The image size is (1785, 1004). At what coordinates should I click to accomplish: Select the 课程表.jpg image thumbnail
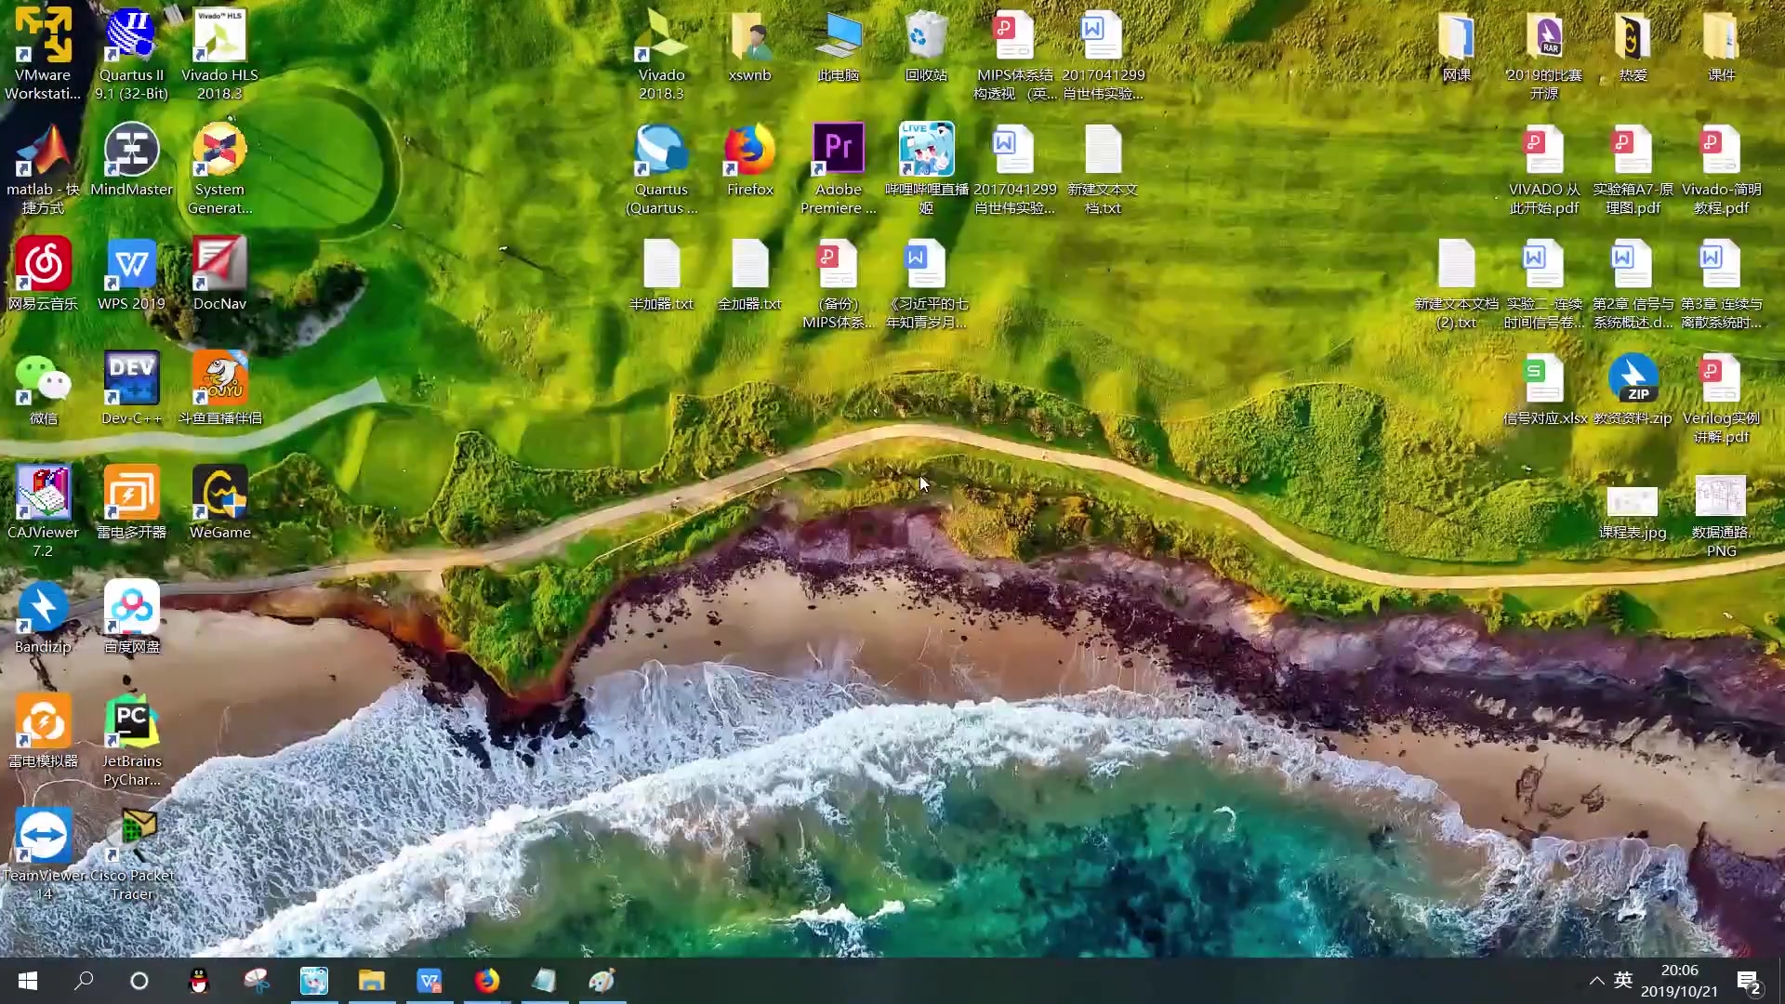(1633, 502)
